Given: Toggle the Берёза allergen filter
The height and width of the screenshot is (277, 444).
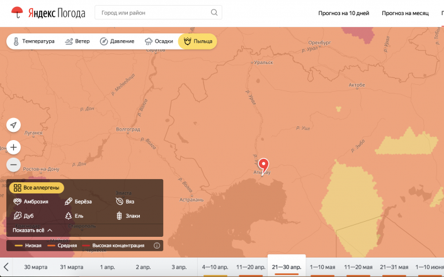Looking at the screenshot, I should click(79, 202).
